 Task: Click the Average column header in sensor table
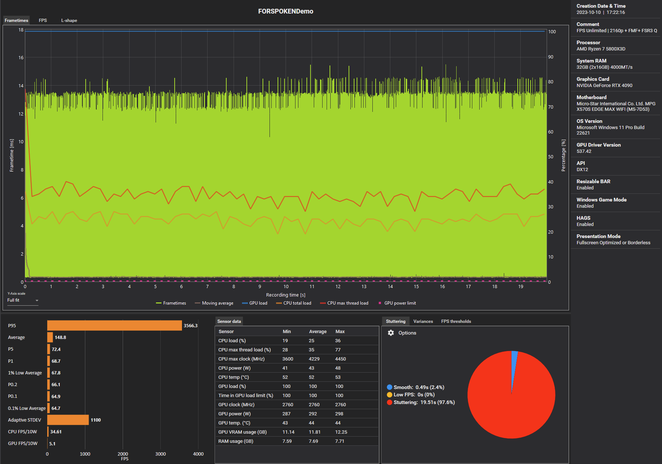pos(317,332)
